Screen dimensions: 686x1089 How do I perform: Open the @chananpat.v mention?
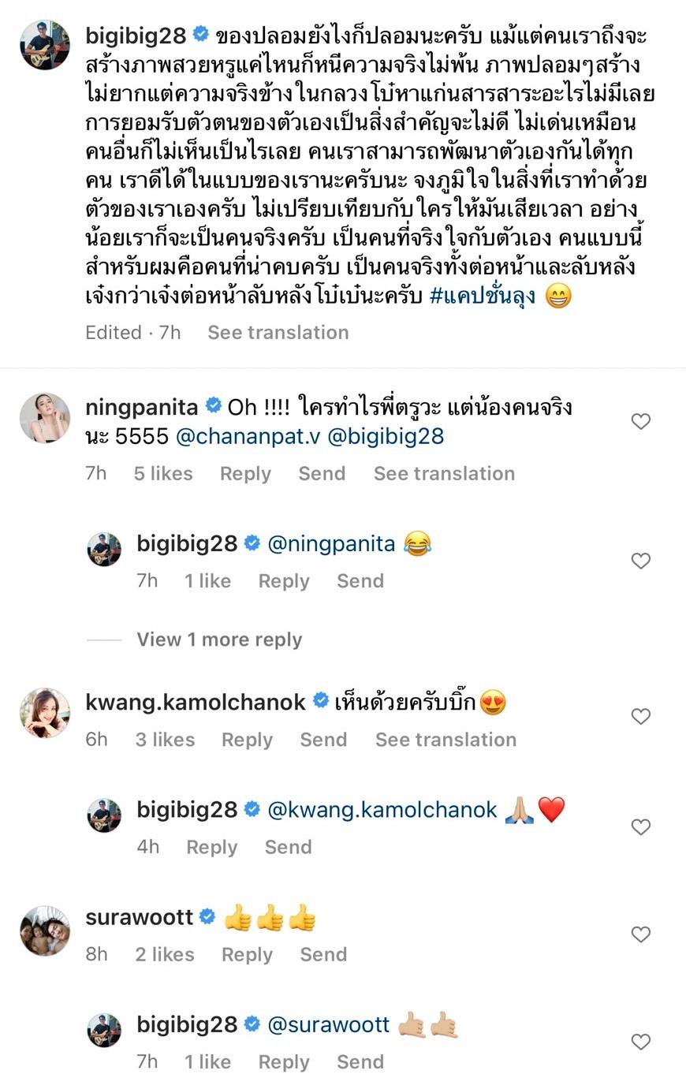pos(248,437)
